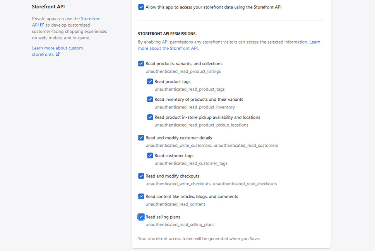Toggle Read product tags checkbox
Screen dimensions: 375x251
click(150, 81)
